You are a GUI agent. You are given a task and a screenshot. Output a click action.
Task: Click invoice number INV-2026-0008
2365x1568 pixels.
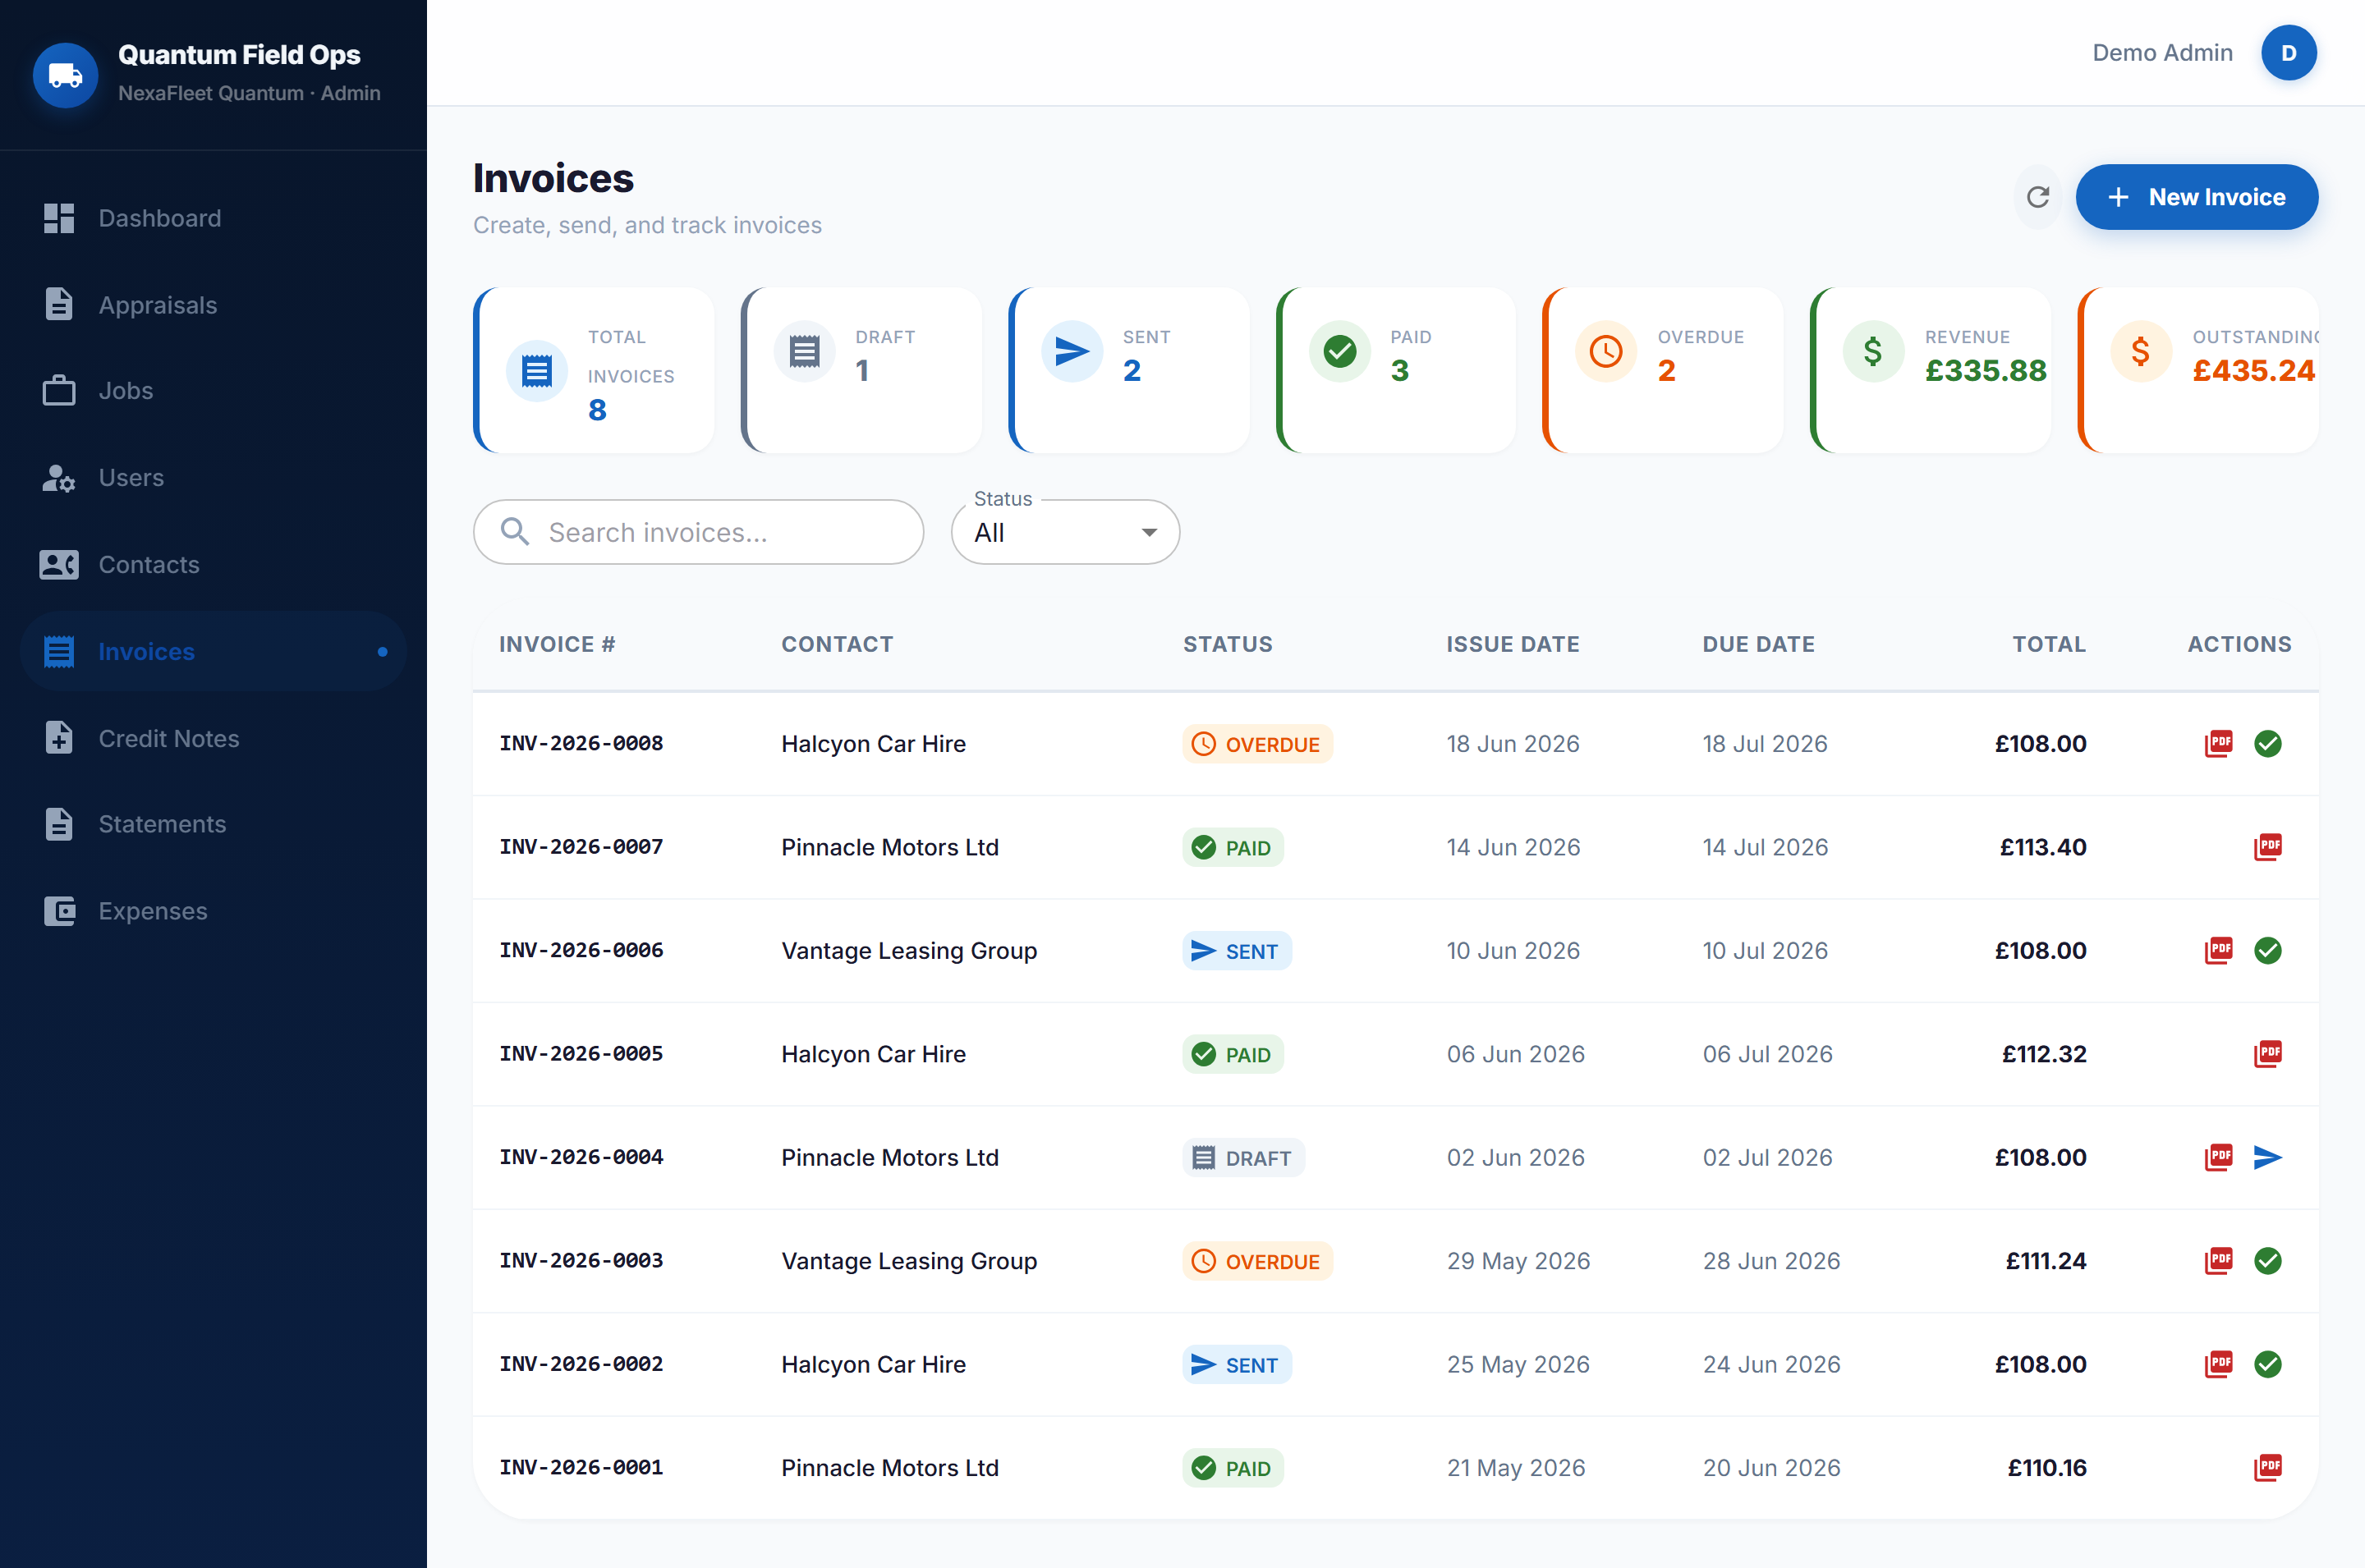point(581,744)
